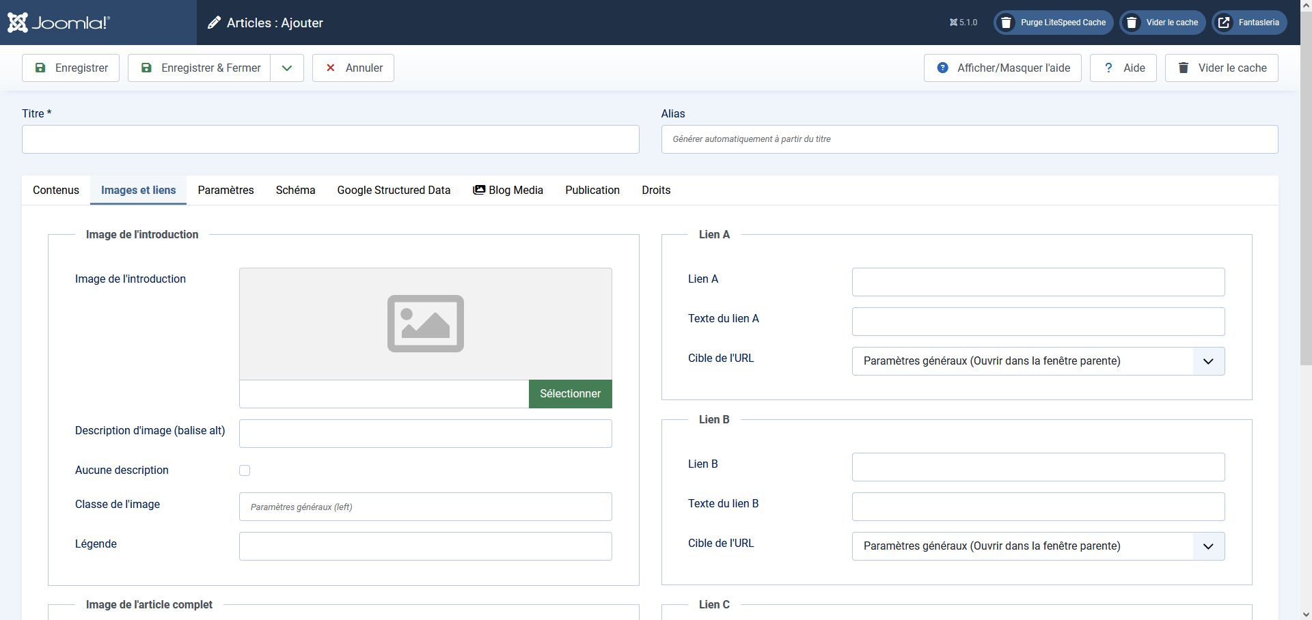Click the Joomla 5.1.0 version badge
This screenshot has width=1312, height=620.
(963, 23)
